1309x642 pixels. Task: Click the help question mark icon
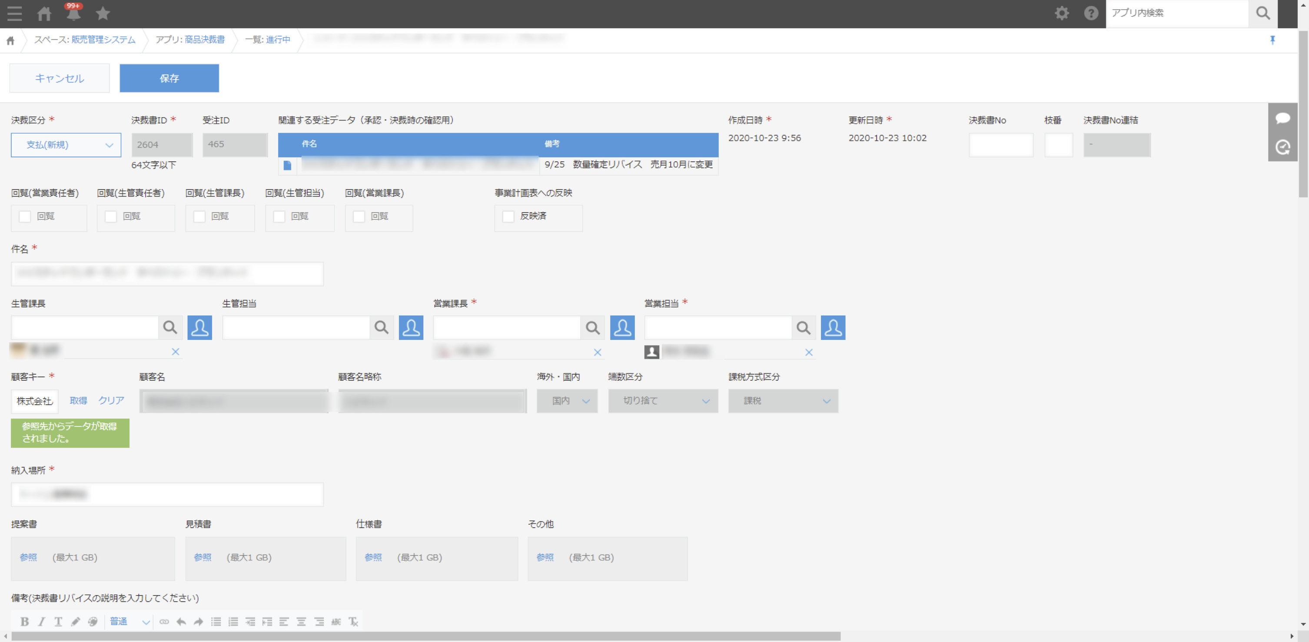point(1090,13)
